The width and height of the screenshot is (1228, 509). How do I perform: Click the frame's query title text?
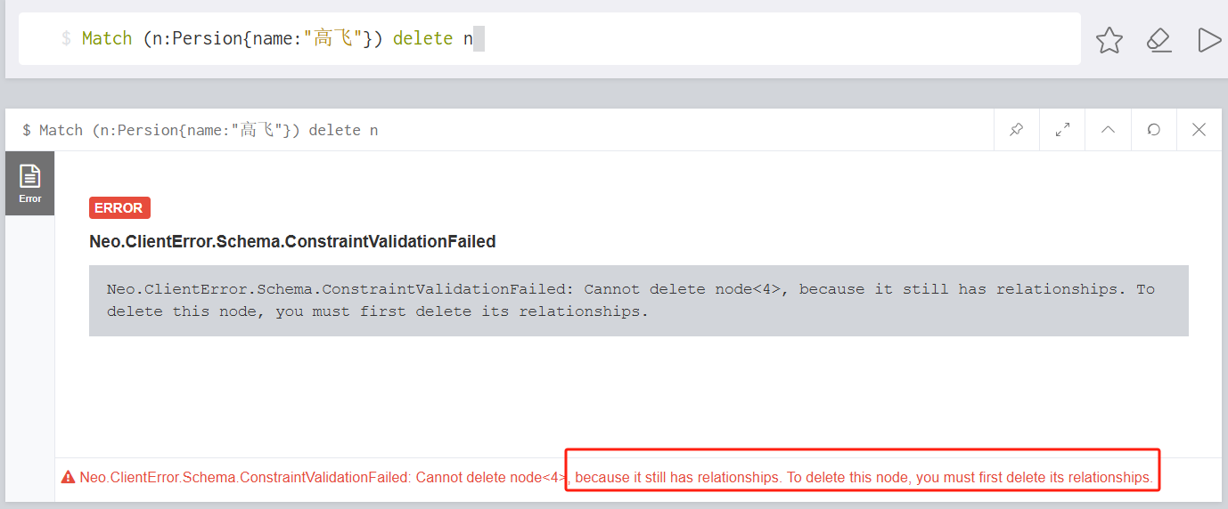click(201, 130)
